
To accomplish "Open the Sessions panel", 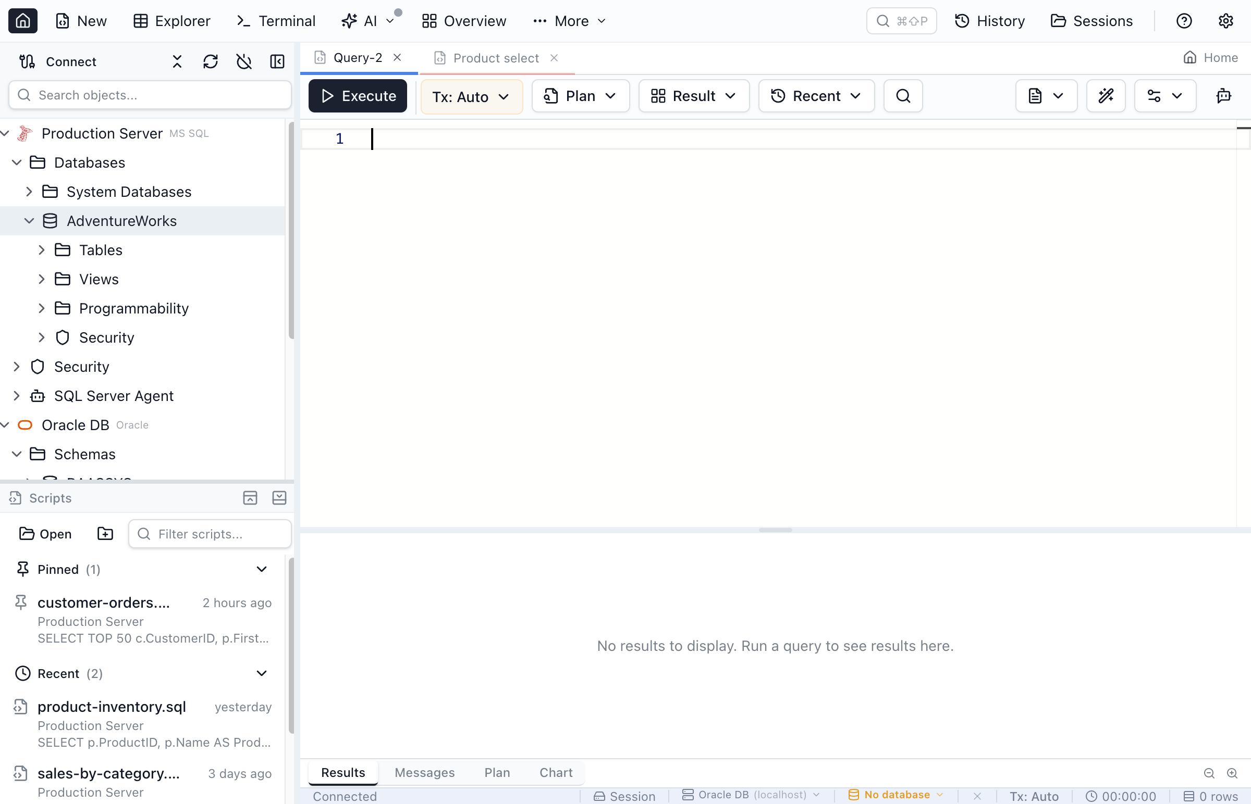I will pos(1091,21).
